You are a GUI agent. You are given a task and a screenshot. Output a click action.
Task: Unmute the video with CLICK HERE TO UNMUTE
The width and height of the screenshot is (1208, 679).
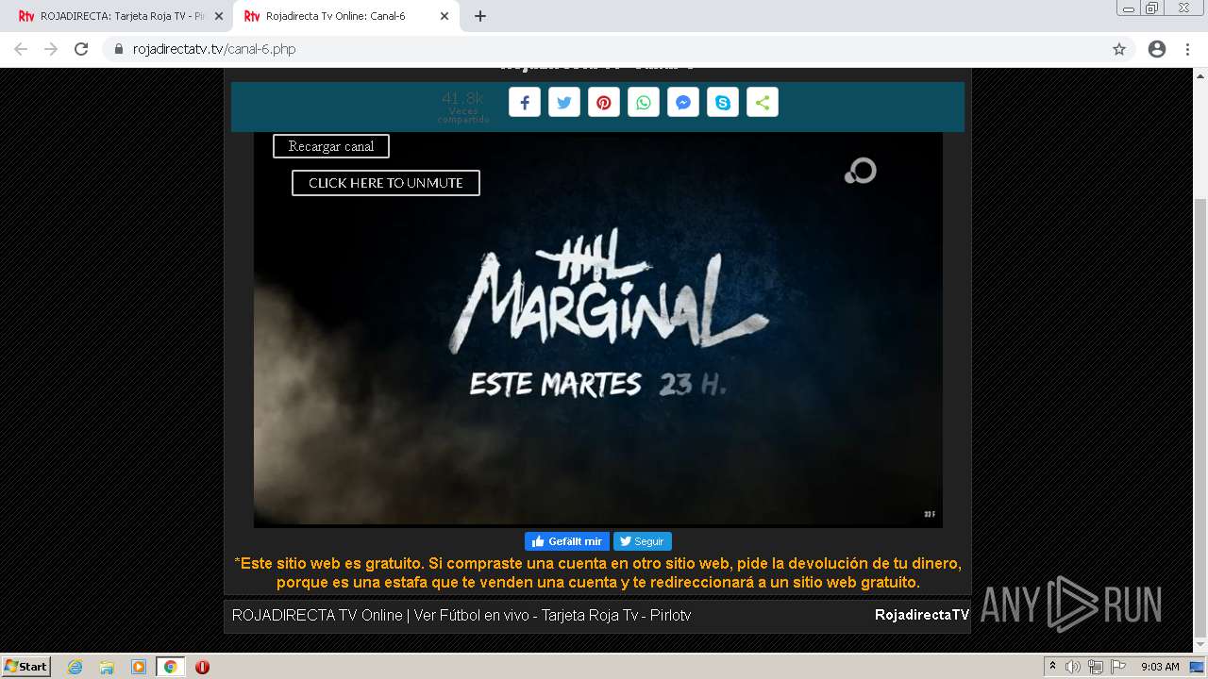pyautogui.click(x=386, y=183)
